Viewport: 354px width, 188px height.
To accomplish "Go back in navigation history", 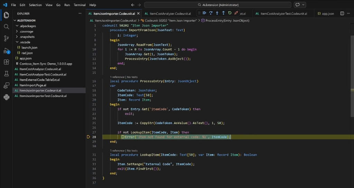I will point(133,5).
